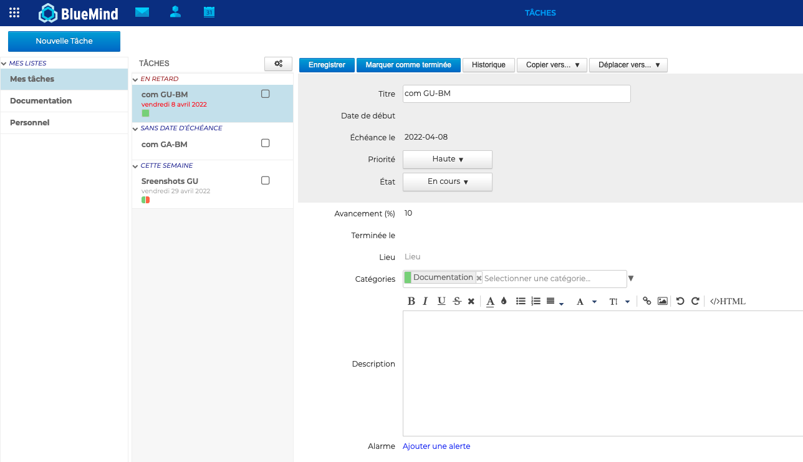Click the Enregistrer button

click(327, 65)
